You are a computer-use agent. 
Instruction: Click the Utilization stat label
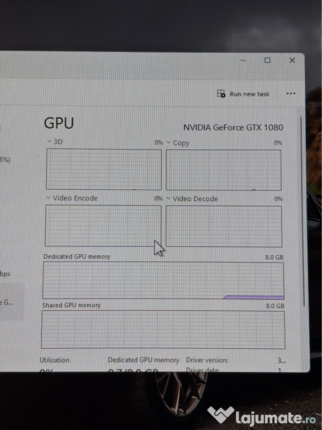point(54,360)
